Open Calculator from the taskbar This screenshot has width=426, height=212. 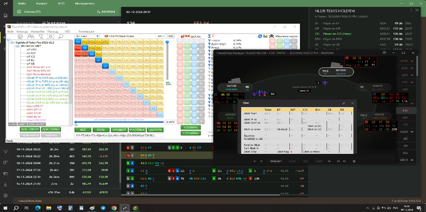tap(70, 208)
